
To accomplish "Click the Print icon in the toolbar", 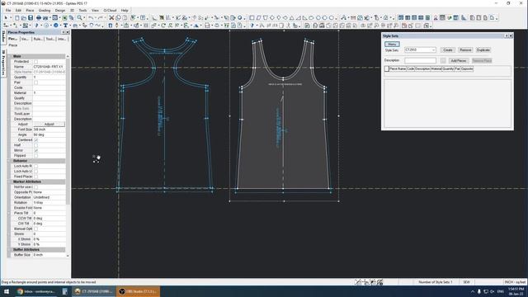I will click(39, 17).
